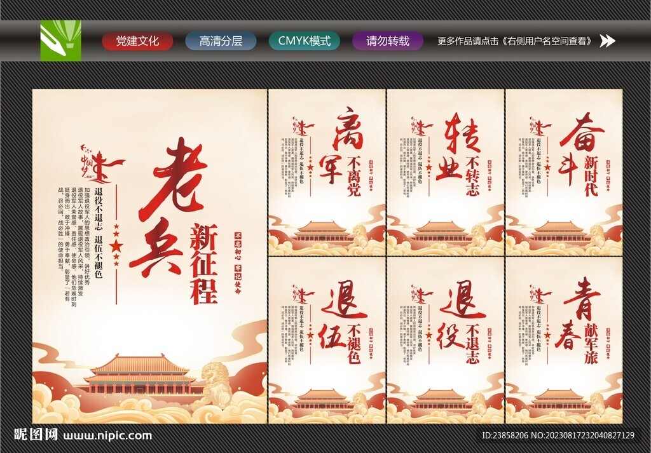Open the 退役不退志 poster thumbnail
Viewport: 651px width, 453px height.
point(446,340)
